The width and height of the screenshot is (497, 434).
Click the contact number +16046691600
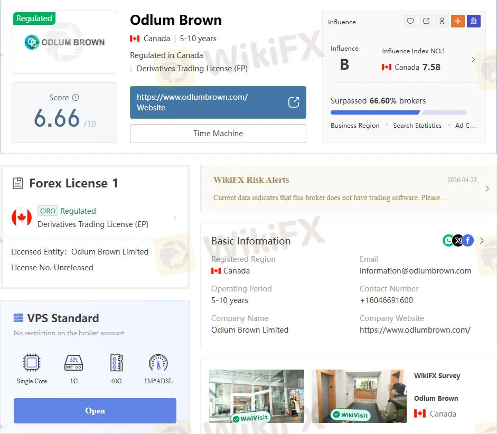tap(386, 300)
